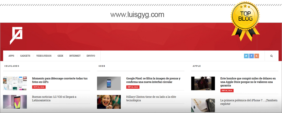Viewport: 282px width, 113px height.
Task: Click the GEEK section heading above articles
Action: 102,66
